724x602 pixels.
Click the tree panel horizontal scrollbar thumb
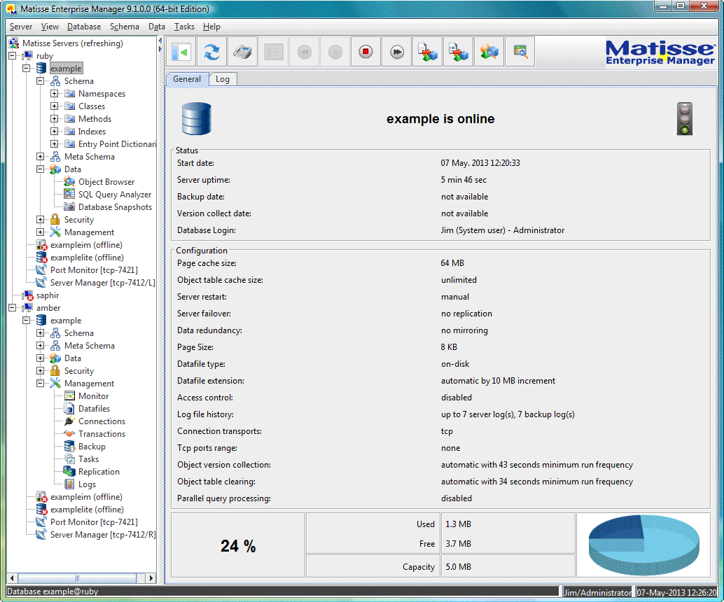(77, 578)
